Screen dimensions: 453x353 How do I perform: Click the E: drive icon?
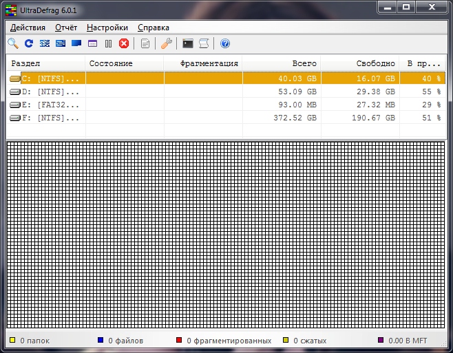[14, 105]
